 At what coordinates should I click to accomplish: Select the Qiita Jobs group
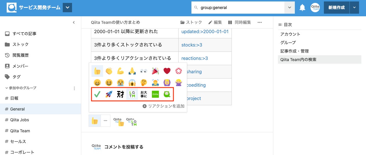pos(40,120)
